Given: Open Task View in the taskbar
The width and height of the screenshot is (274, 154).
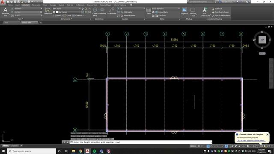Looking at the screenshot, I should point(66,151).
